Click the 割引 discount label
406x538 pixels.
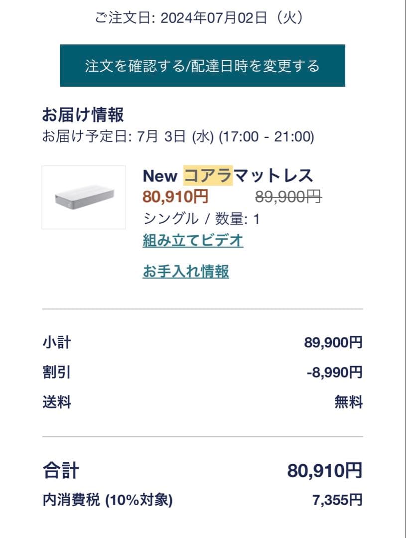(57, 372)
